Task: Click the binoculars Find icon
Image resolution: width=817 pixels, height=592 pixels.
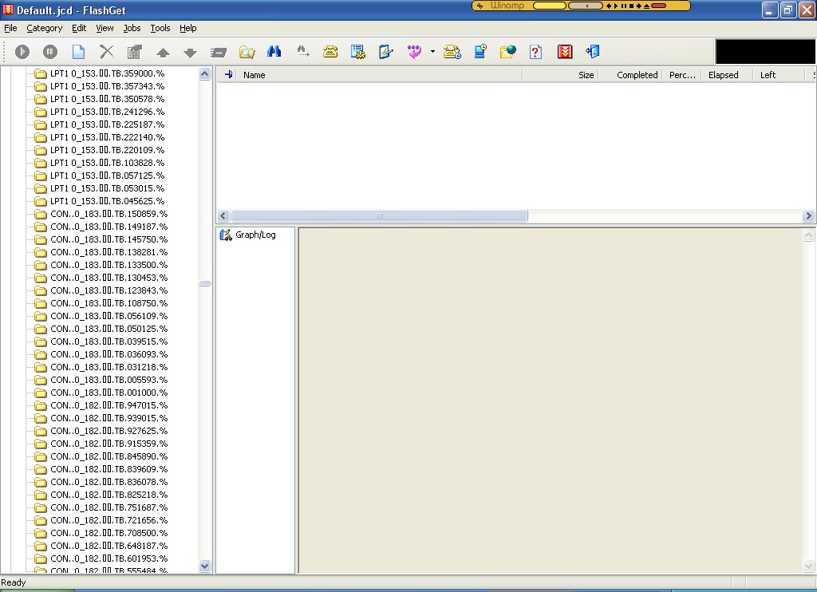Action: pyautogui.click(x=274, y=52)
